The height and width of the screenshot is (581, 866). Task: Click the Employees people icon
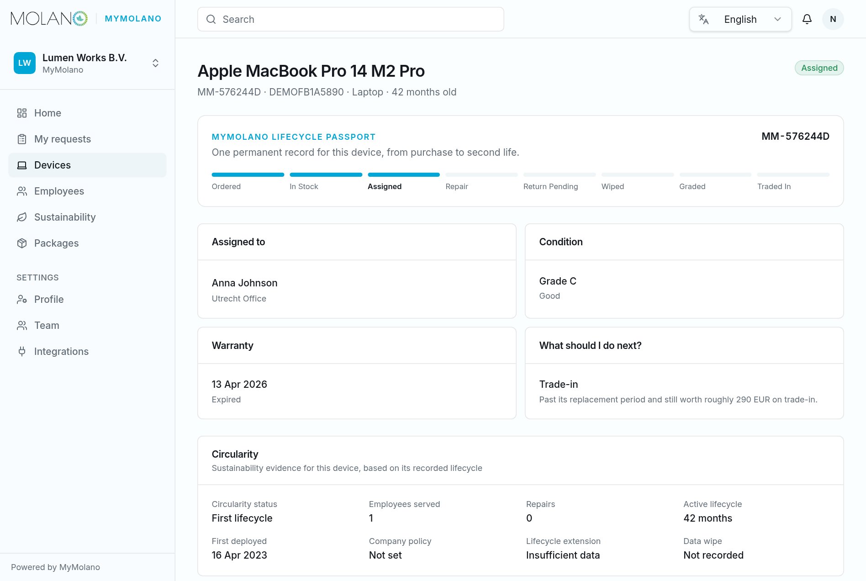(22, 191)
